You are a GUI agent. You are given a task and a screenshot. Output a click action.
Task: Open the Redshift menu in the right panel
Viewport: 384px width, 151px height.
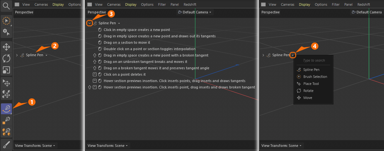(364, 4)
